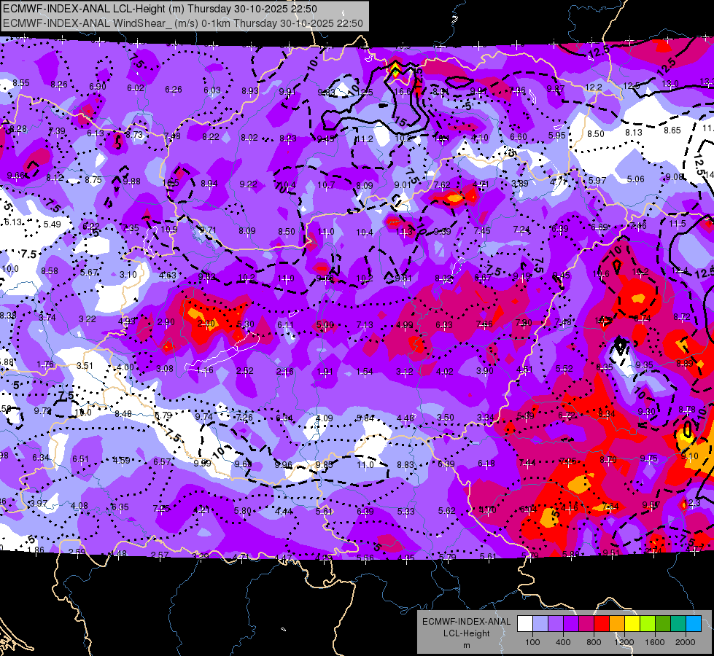Click the 8.65 wind shear value

pyautogui.click(x=672, y=130)
